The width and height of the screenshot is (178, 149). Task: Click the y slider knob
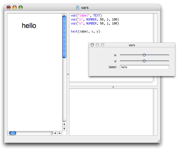144,61
